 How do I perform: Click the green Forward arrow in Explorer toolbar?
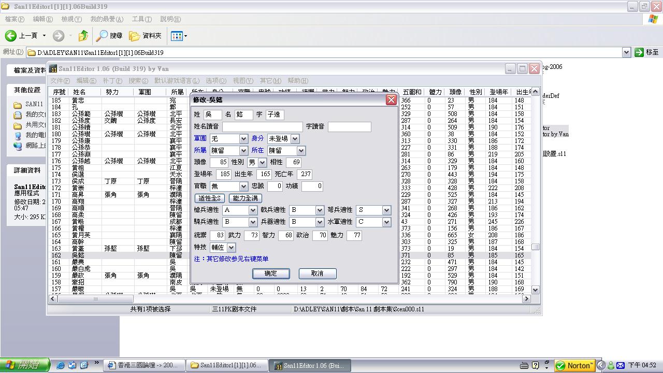pos(59,36)
